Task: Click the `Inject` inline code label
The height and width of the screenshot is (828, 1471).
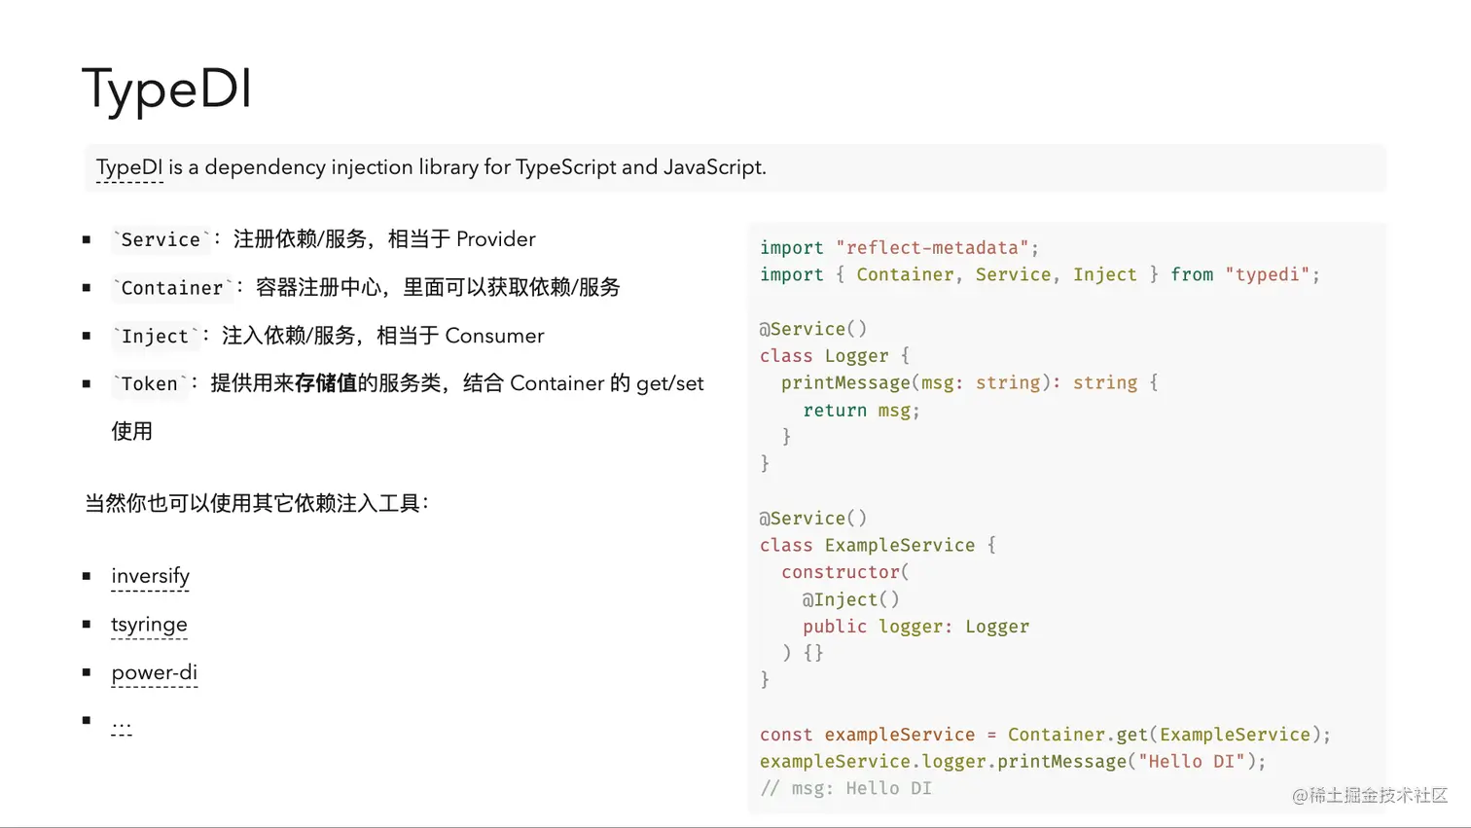Action: pos(156,336)
